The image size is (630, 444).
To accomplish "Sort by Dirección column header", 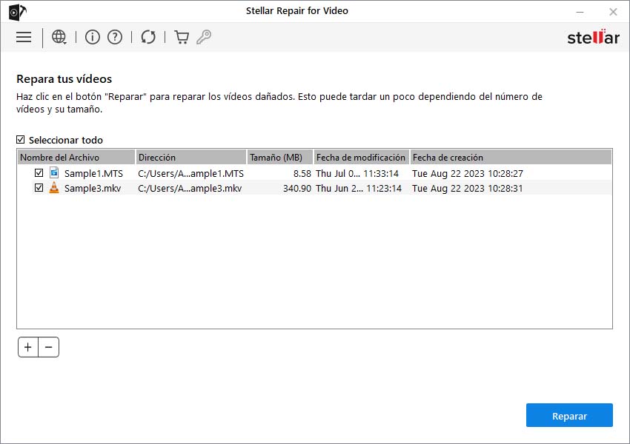I will (x=191, y=157).
